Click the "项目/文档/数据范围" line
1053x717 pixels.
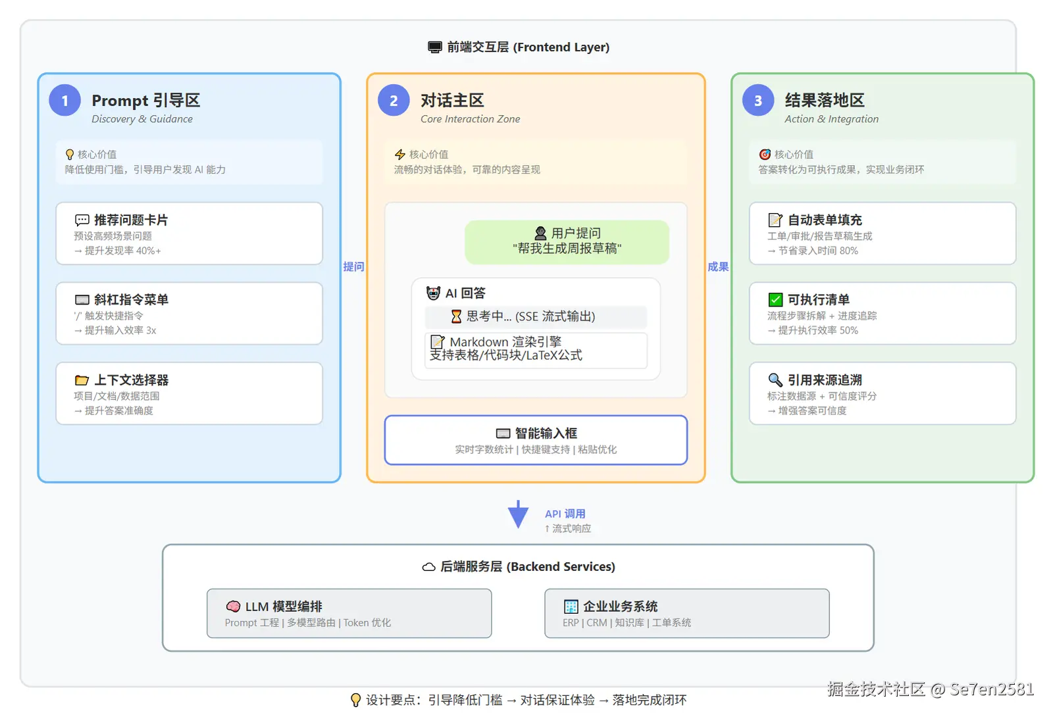(x=116, y=396)
